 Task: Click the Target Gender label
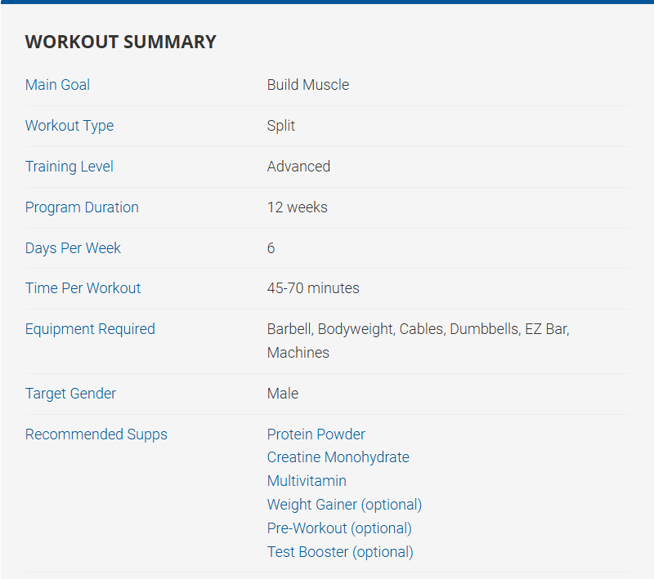click(x=70, y=394)
